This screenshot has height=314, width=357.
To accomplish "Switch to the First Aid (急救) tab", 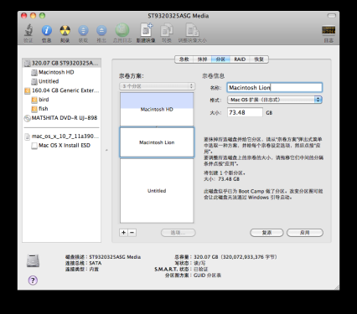I will coord(184,59).
